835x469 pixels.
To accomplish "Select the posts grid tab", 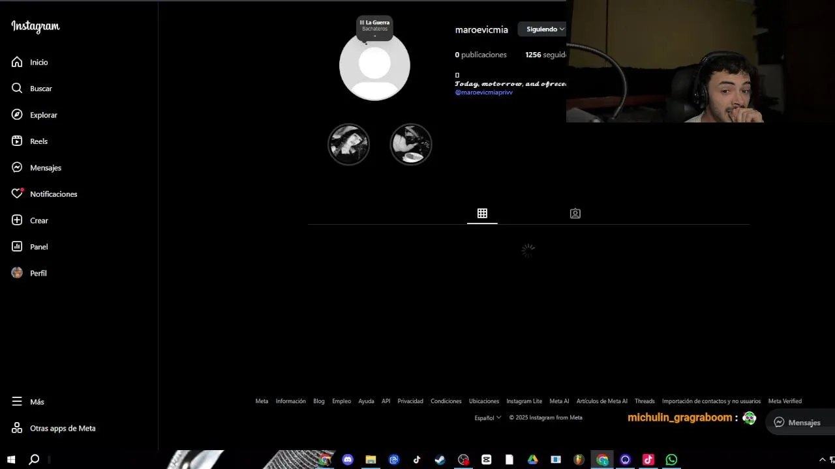I will coord(482,213).
